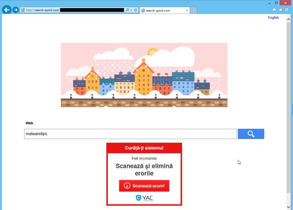The width and height of the screenshot is (293, 210).
Task: Click the Scanează acum! button
Action: pyautogui.click(x=144, y=186)
